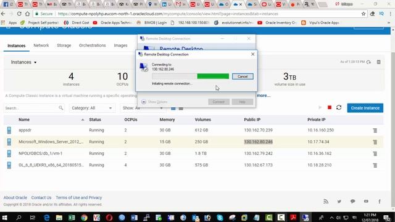Switch to the Instances tab

(17, 46)
